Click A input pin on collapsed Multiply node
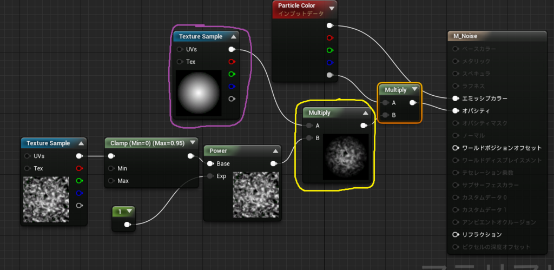This screenshot has height=270, width=554. click(x=385, y=103)
